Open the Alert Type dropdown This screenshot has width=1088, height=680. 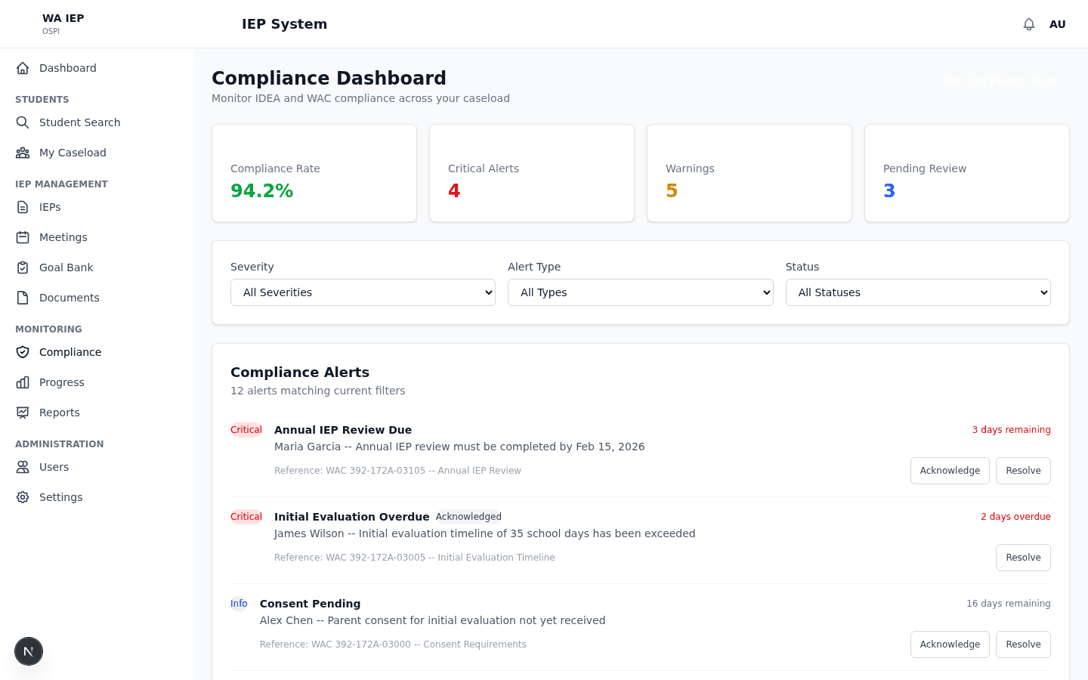tap(641, 292)
